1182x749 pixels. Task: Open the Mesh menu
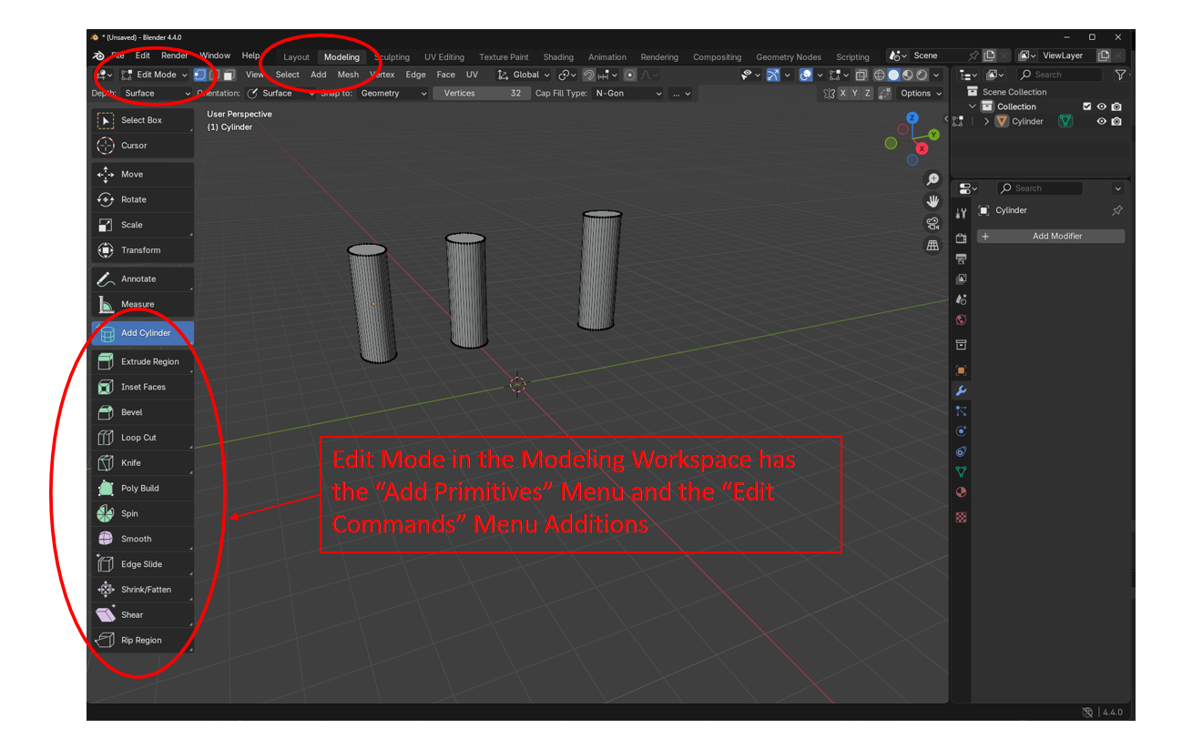point(348,75)
